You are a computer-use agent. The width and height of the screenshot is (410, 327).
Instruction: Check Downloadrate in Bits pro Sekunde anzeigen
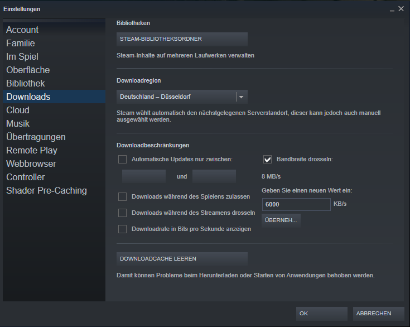[x=122, y=229]
